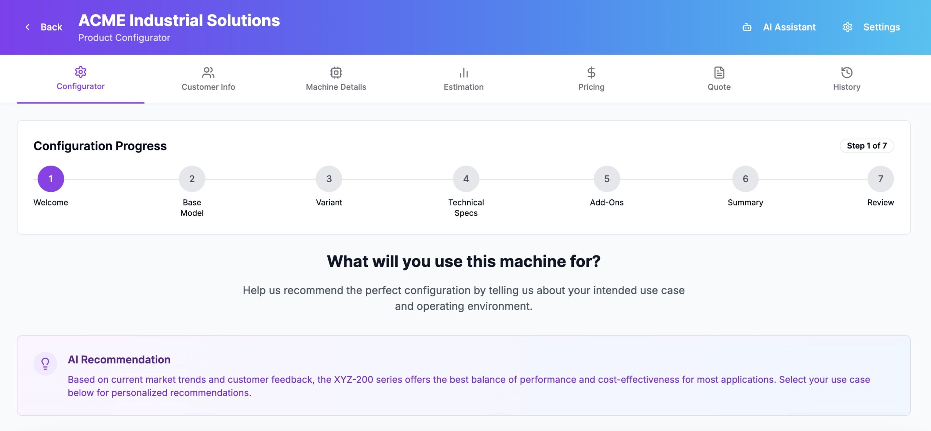This screenshot has height=431, width=931.
Task: Click the History clock icon
Action: 847,73
